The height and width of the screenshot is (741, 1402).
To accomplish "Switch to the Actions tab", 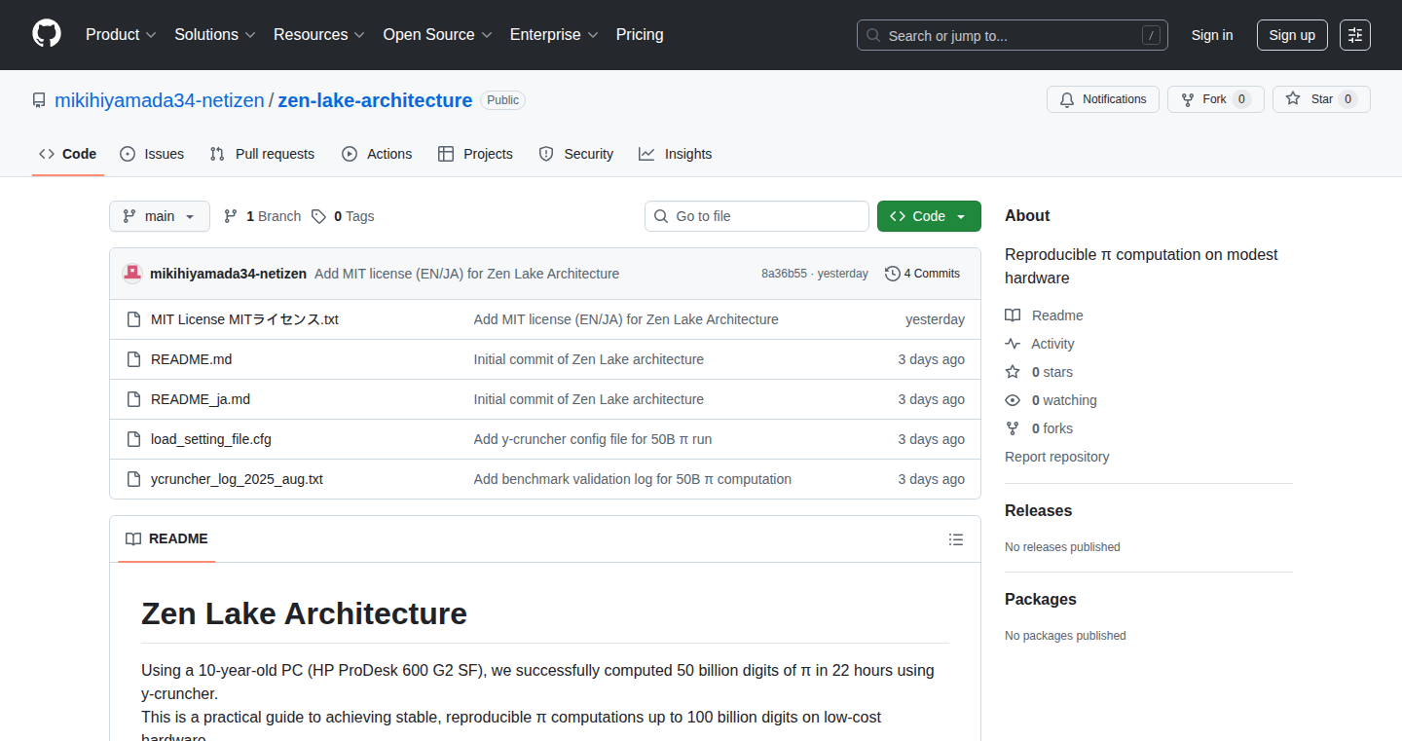I will 377,154.
